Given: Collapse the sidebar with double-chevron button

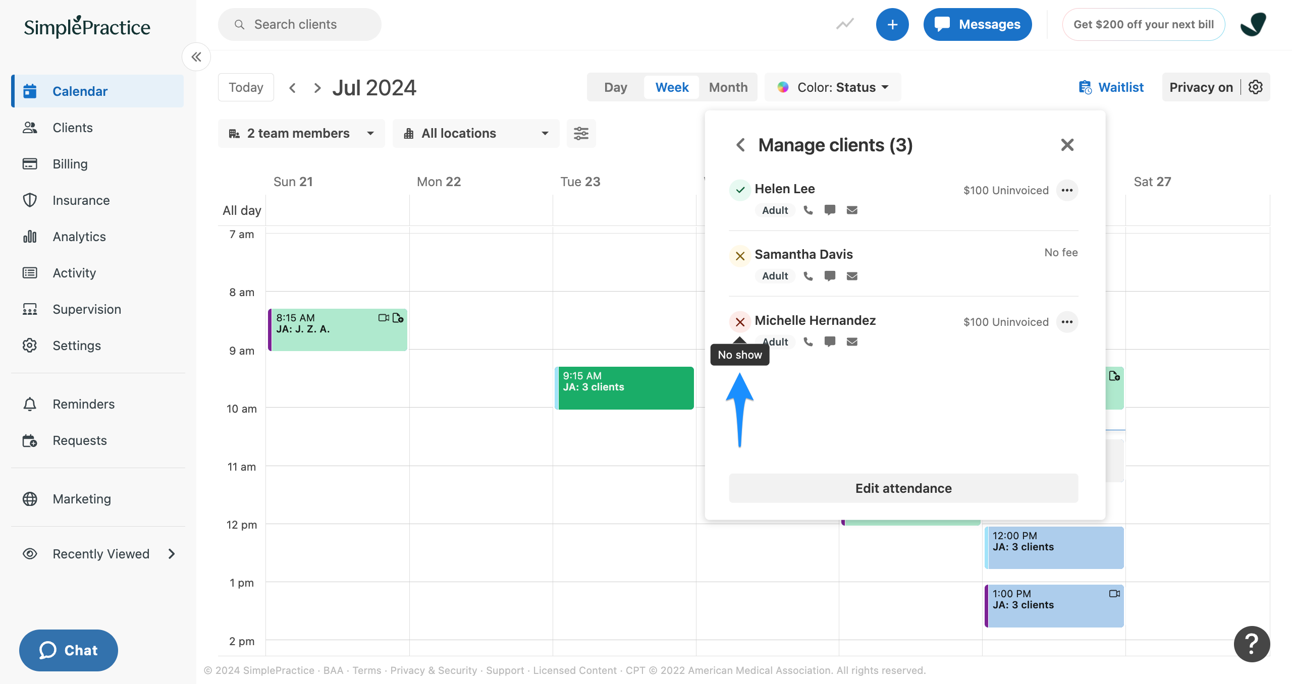Looking at the screenshot, I should [196, 57].
